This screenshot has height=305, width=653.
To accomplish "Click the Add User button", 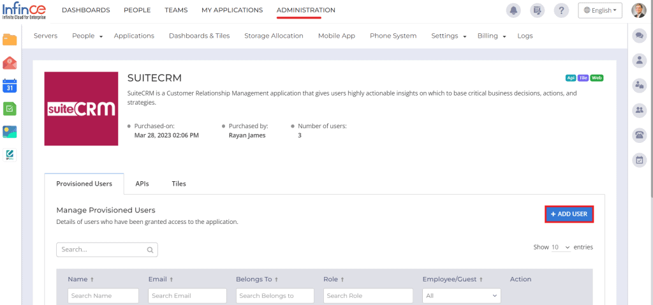I will pos(569,214).
